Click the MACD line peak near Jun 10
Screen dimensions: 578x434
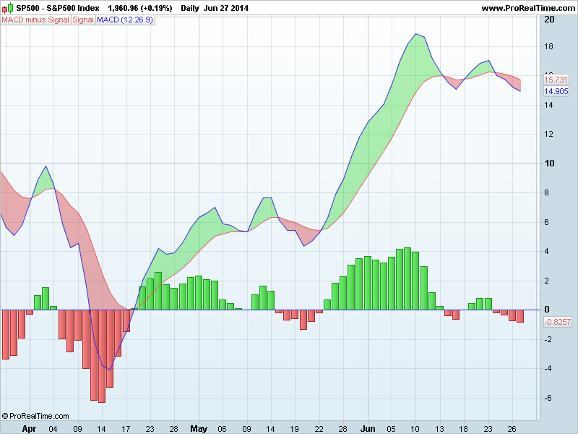tap(416, 33)
